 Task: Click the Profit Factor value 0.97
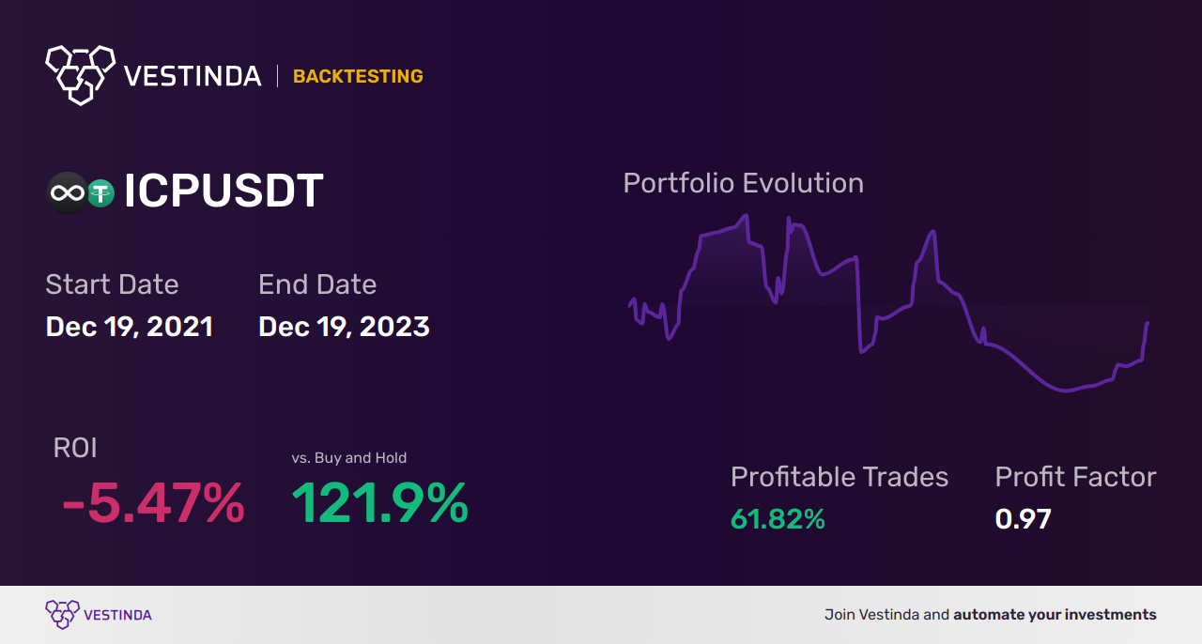click(x=1023, y=518)
